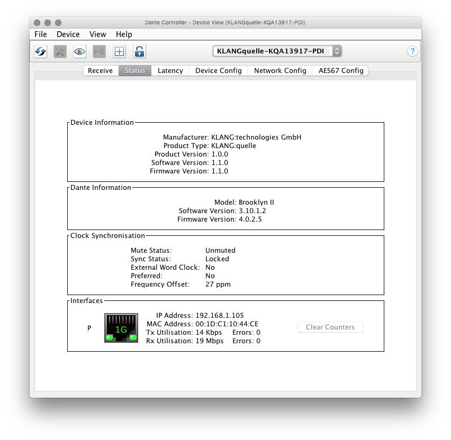The height and width of the screenshot is (440, 451).
Task: Open the Device menu
Action: point(68,34)
